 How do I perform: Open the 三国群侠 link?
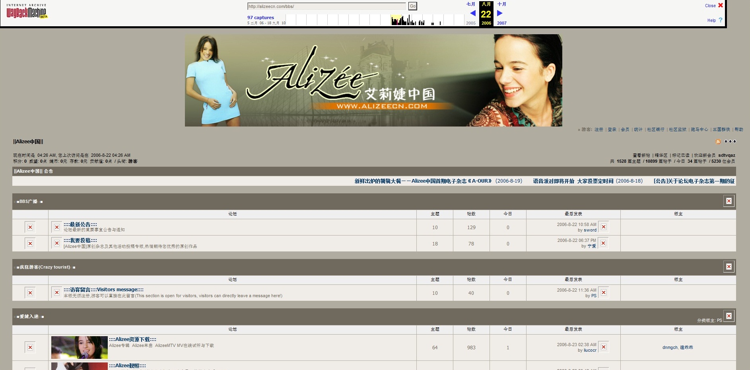coord(721,130)
